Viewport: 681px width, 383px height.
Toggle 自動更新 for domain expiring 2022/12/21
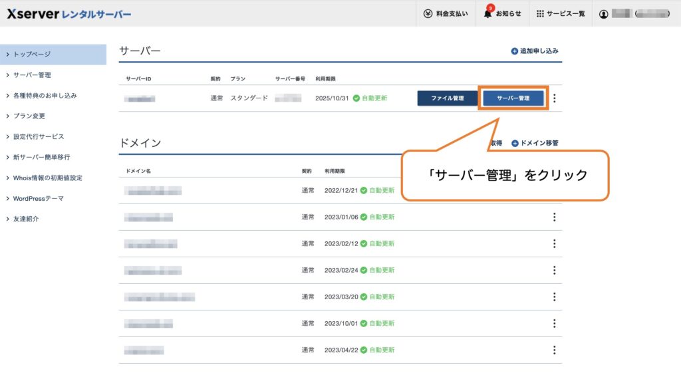(372, 190)
